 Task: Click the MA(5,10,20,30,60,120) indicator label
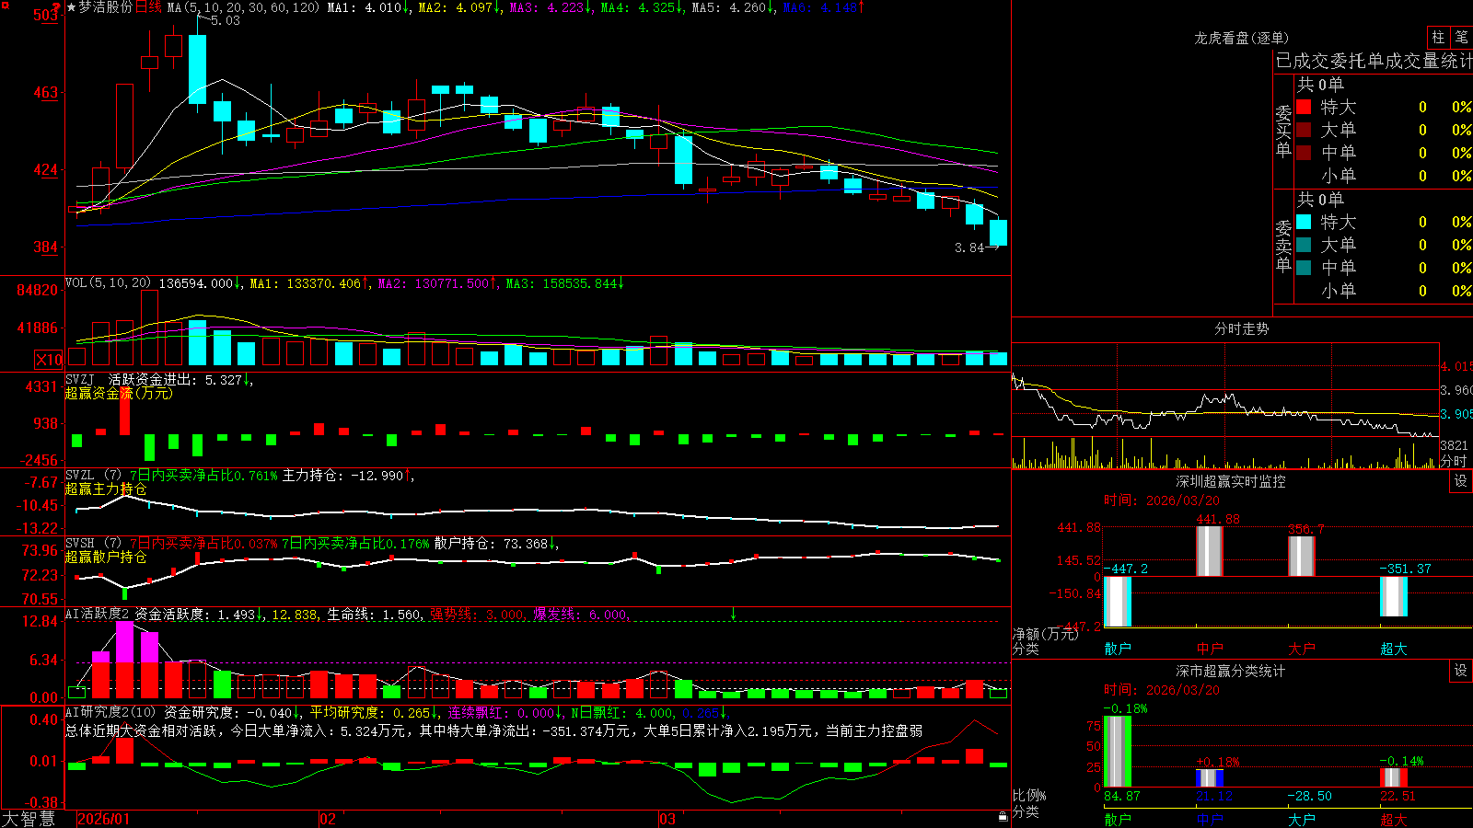[243, 7]
